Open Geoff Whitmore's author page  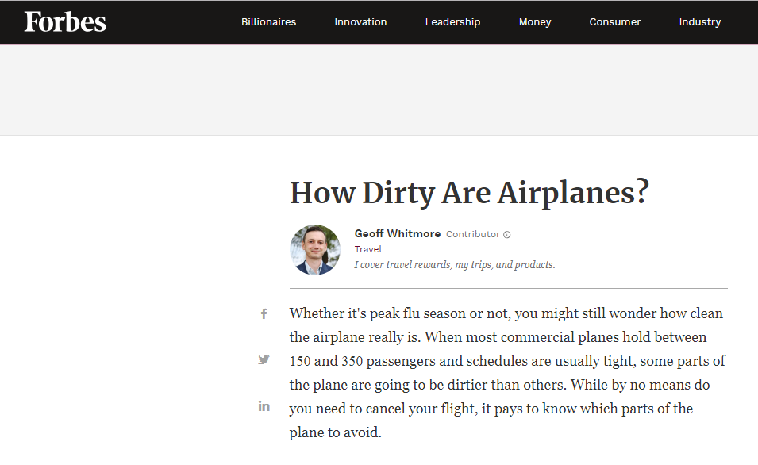tap(397, 234)
